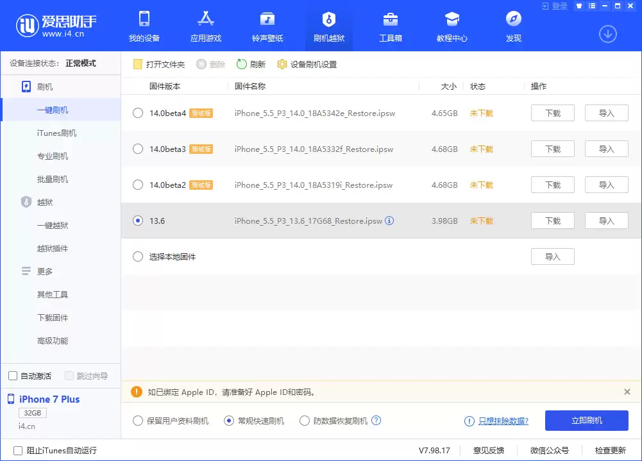Choose 常规快速刷机 option
The height and width of the screenshot is (461, 642).
point(229,421)
